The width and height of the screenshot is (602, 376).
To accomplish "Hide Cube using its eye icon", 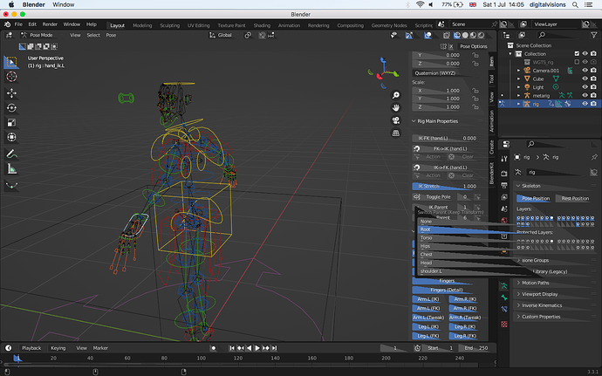I will (x=585, y=79).
